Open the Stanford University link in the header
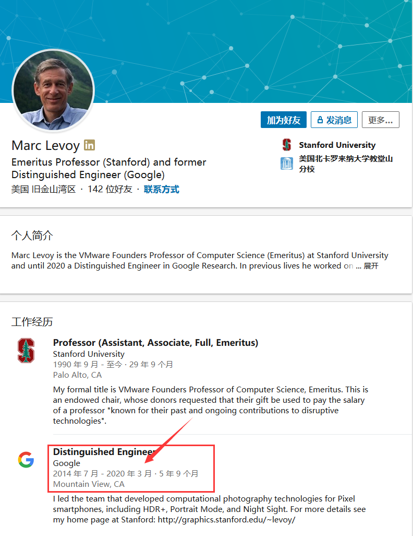 click(x=337, y=145)
